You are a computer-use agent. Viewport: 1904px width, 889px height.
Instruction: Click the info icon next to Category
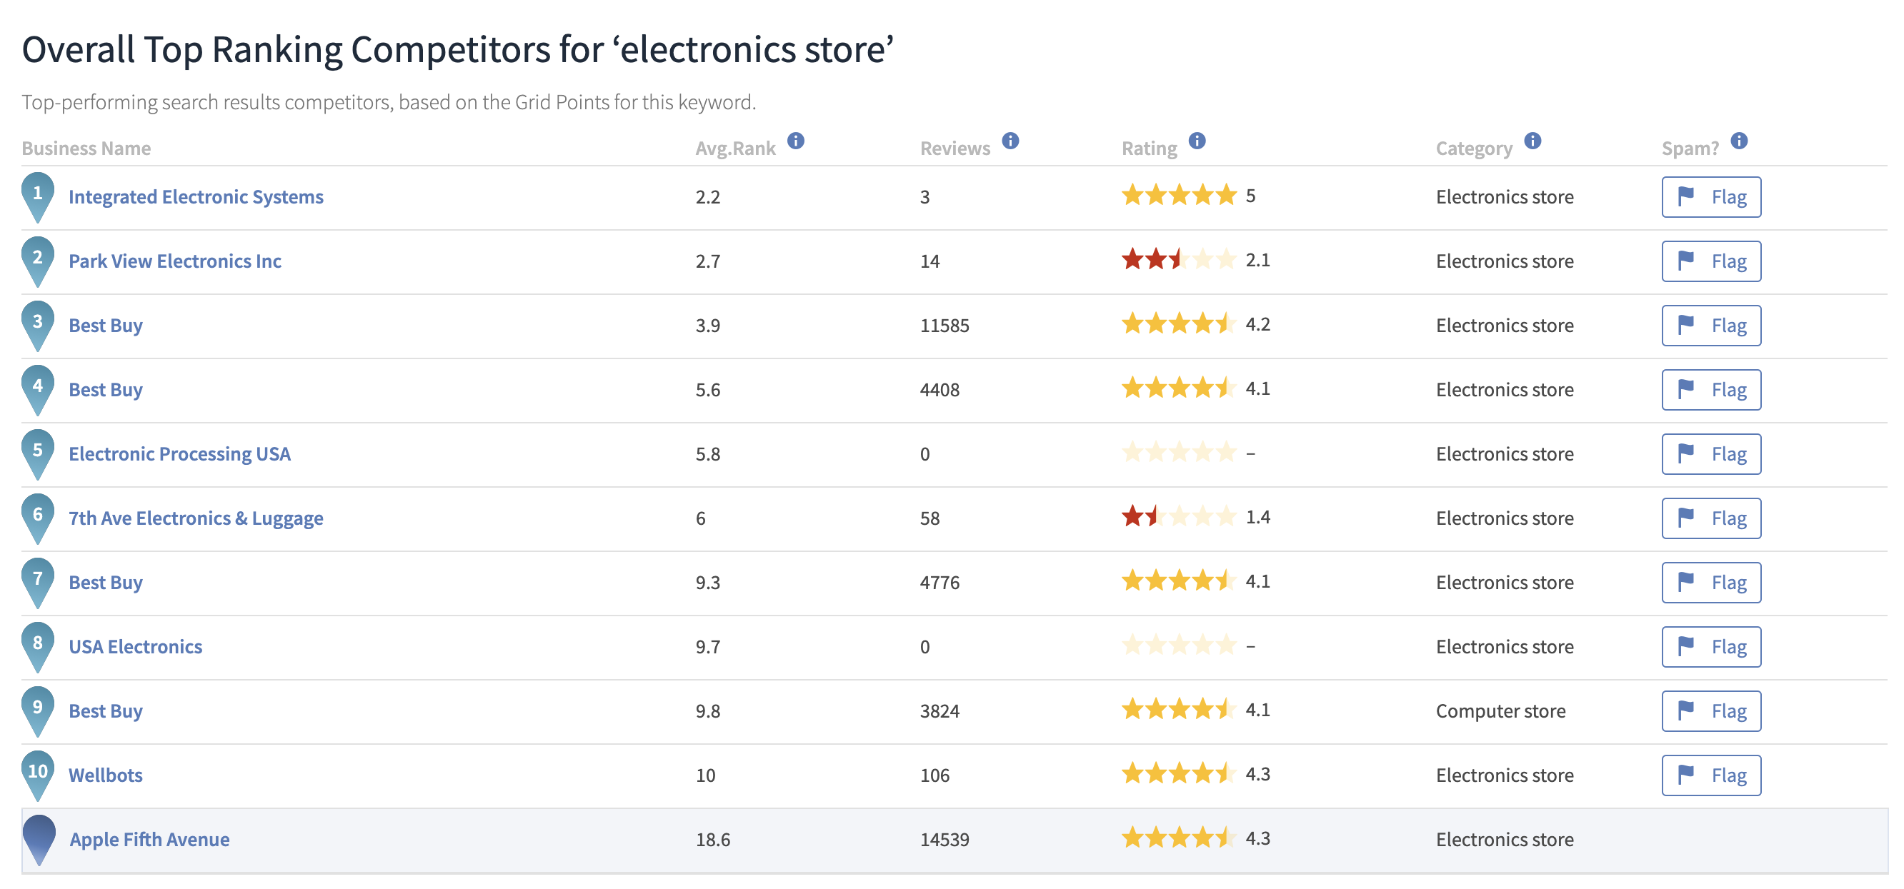[x=1533, y=141]
